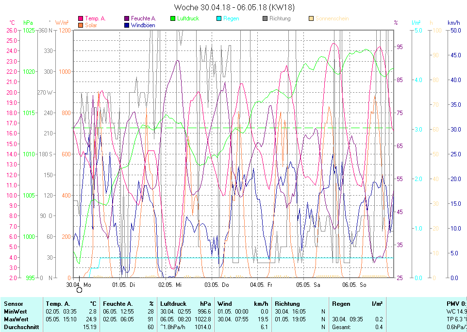Screen dimensions: 467x332
Task: Click the orange W/m² axis unit label
Action: 62,23
